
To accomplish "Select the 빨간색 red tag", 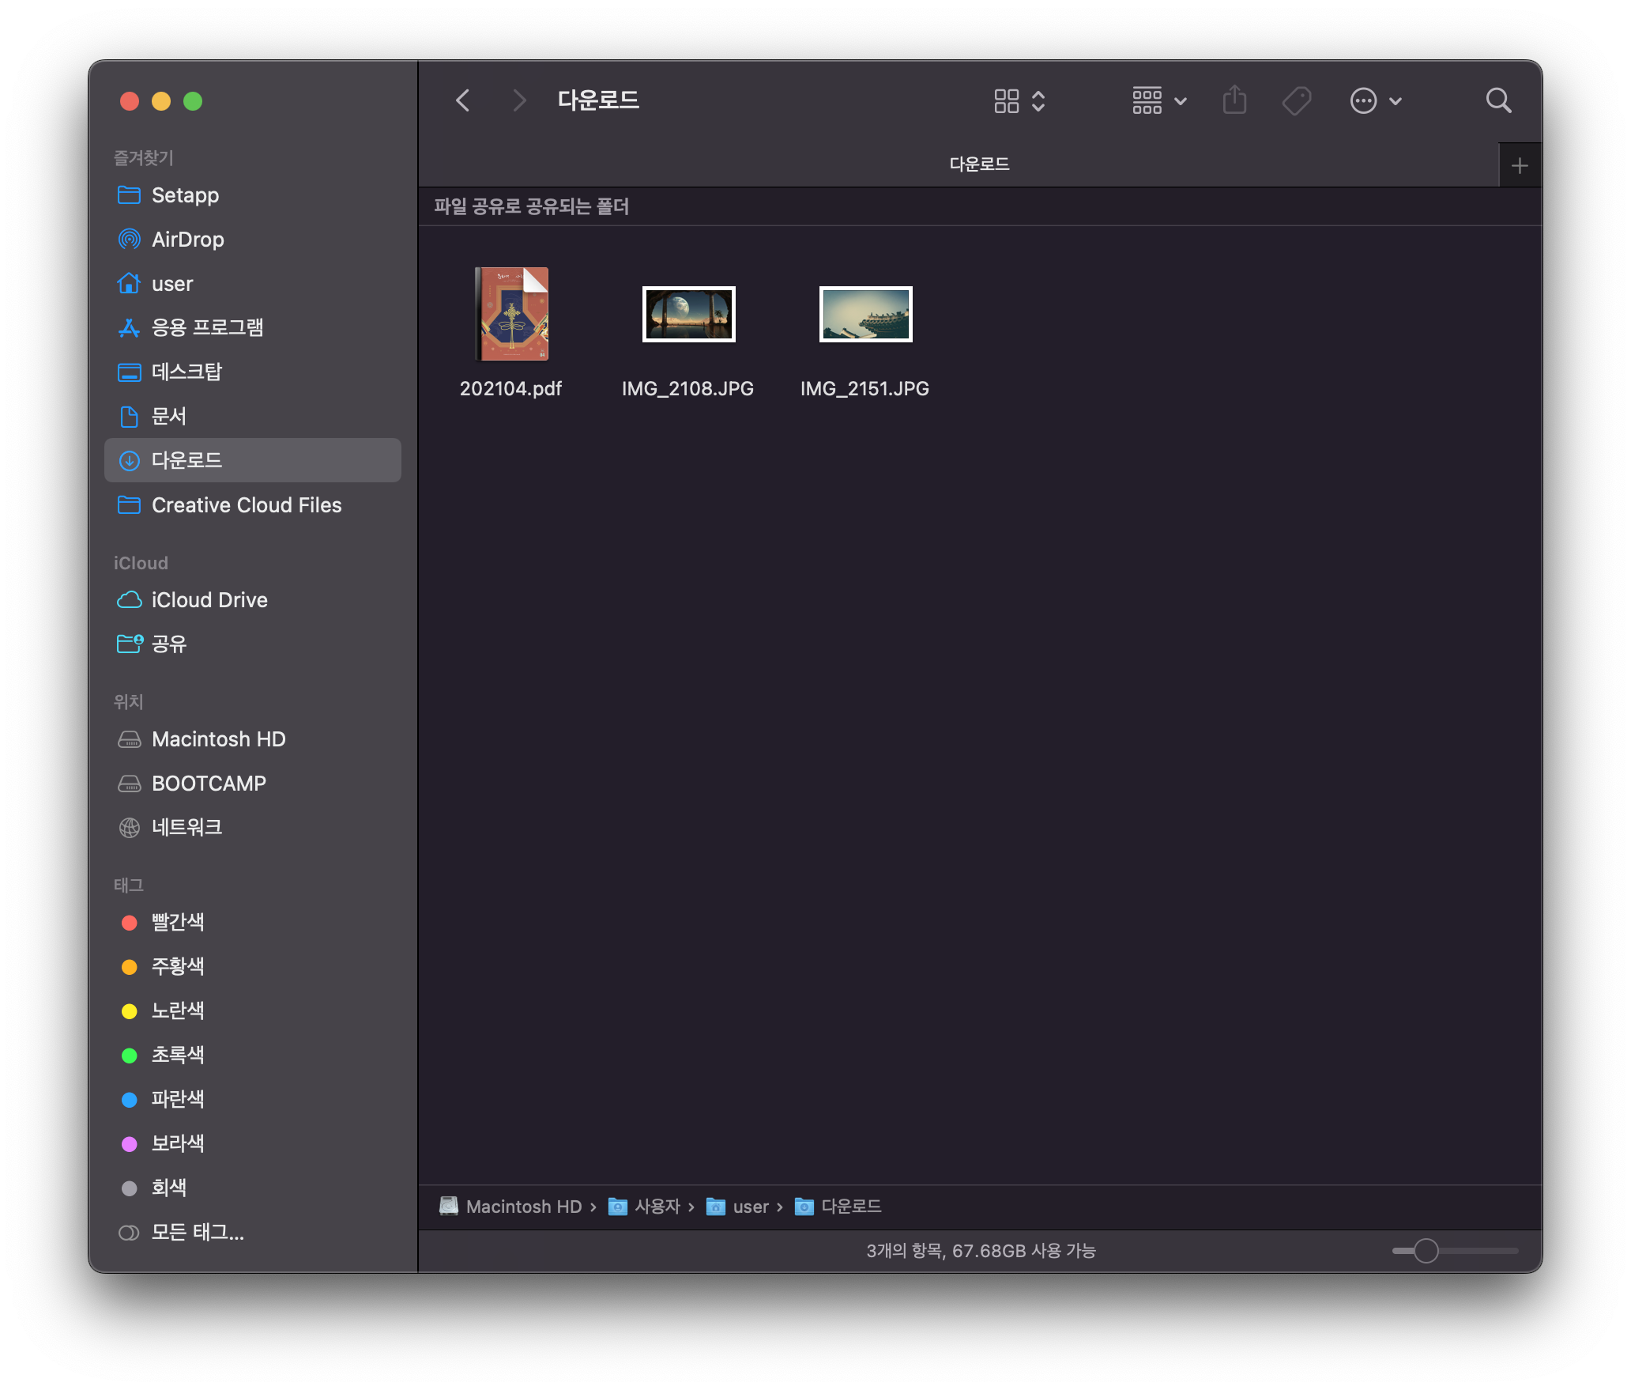I will click(x=177, y=922).
